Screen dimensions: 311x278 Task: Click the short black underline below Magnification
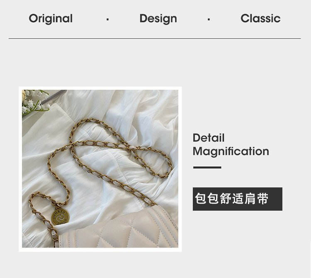coord(207,167)
